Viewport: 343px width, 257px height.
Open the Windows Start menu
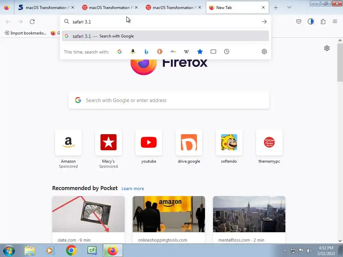9,250
